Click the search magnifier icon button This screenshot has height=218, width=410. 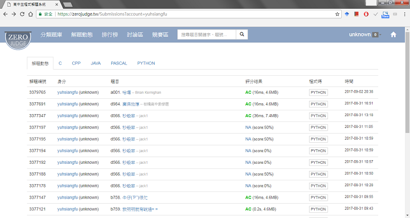pos(242,34)
